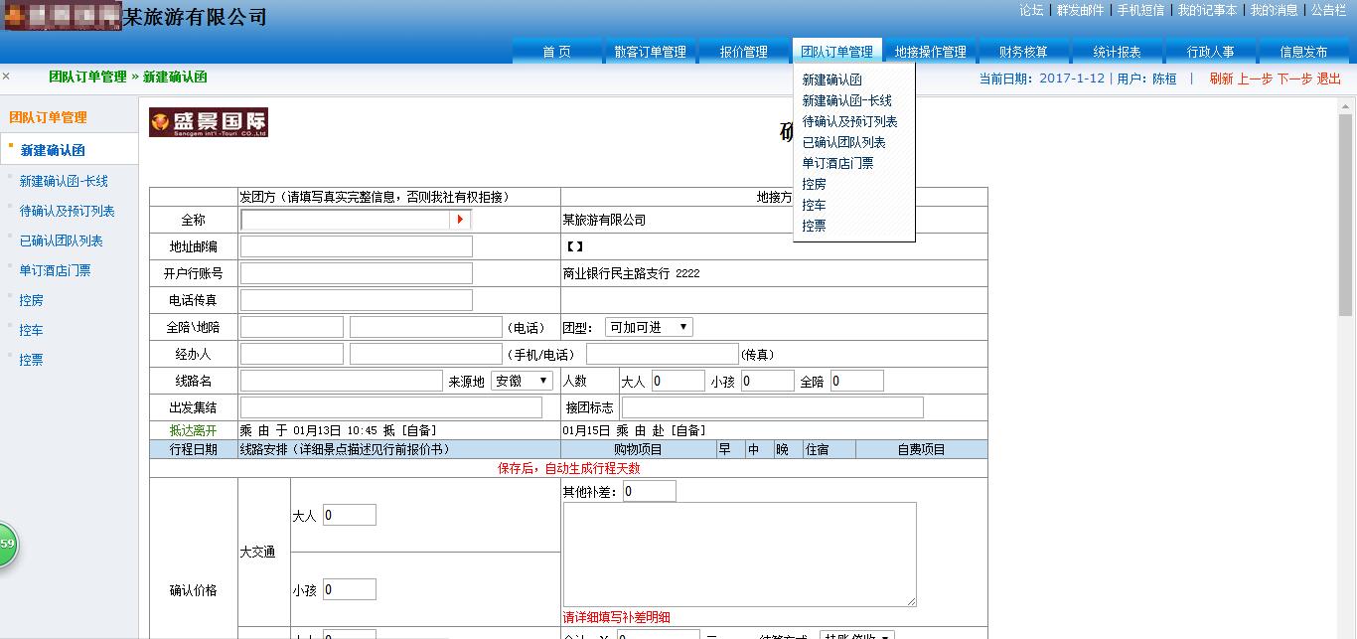Pick 控房 in the dropdown menu
This screenshot has height=639, width=1357.
point(814,184)
